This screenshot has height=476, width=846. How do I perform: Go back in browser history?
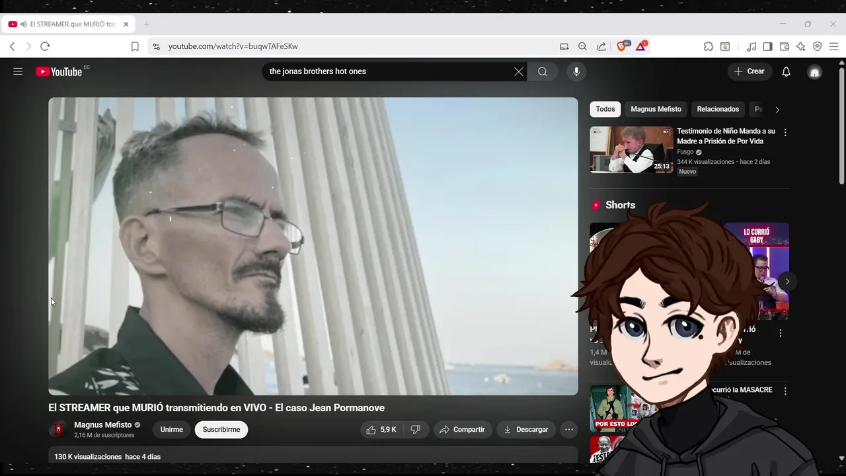tap(12, 46)
